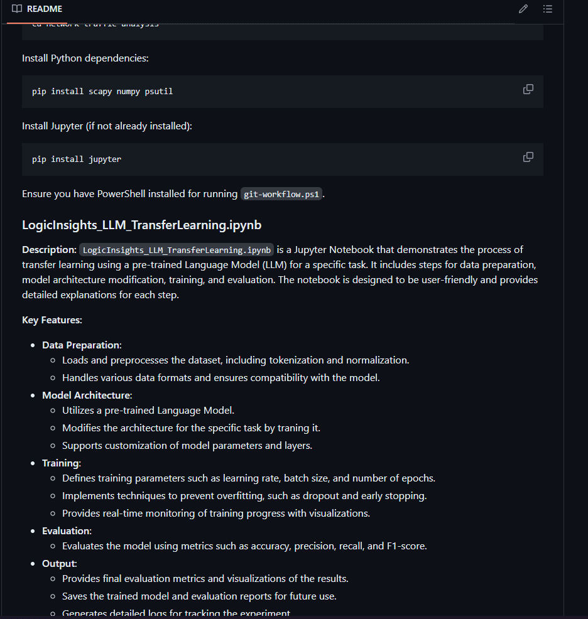
Task: Open the README outline list icon
Action: [x=548, y=9]
